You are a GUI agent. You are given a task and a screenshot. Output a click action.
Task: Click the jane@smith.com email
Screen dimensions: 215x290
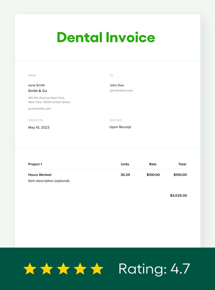click(40, 109)
